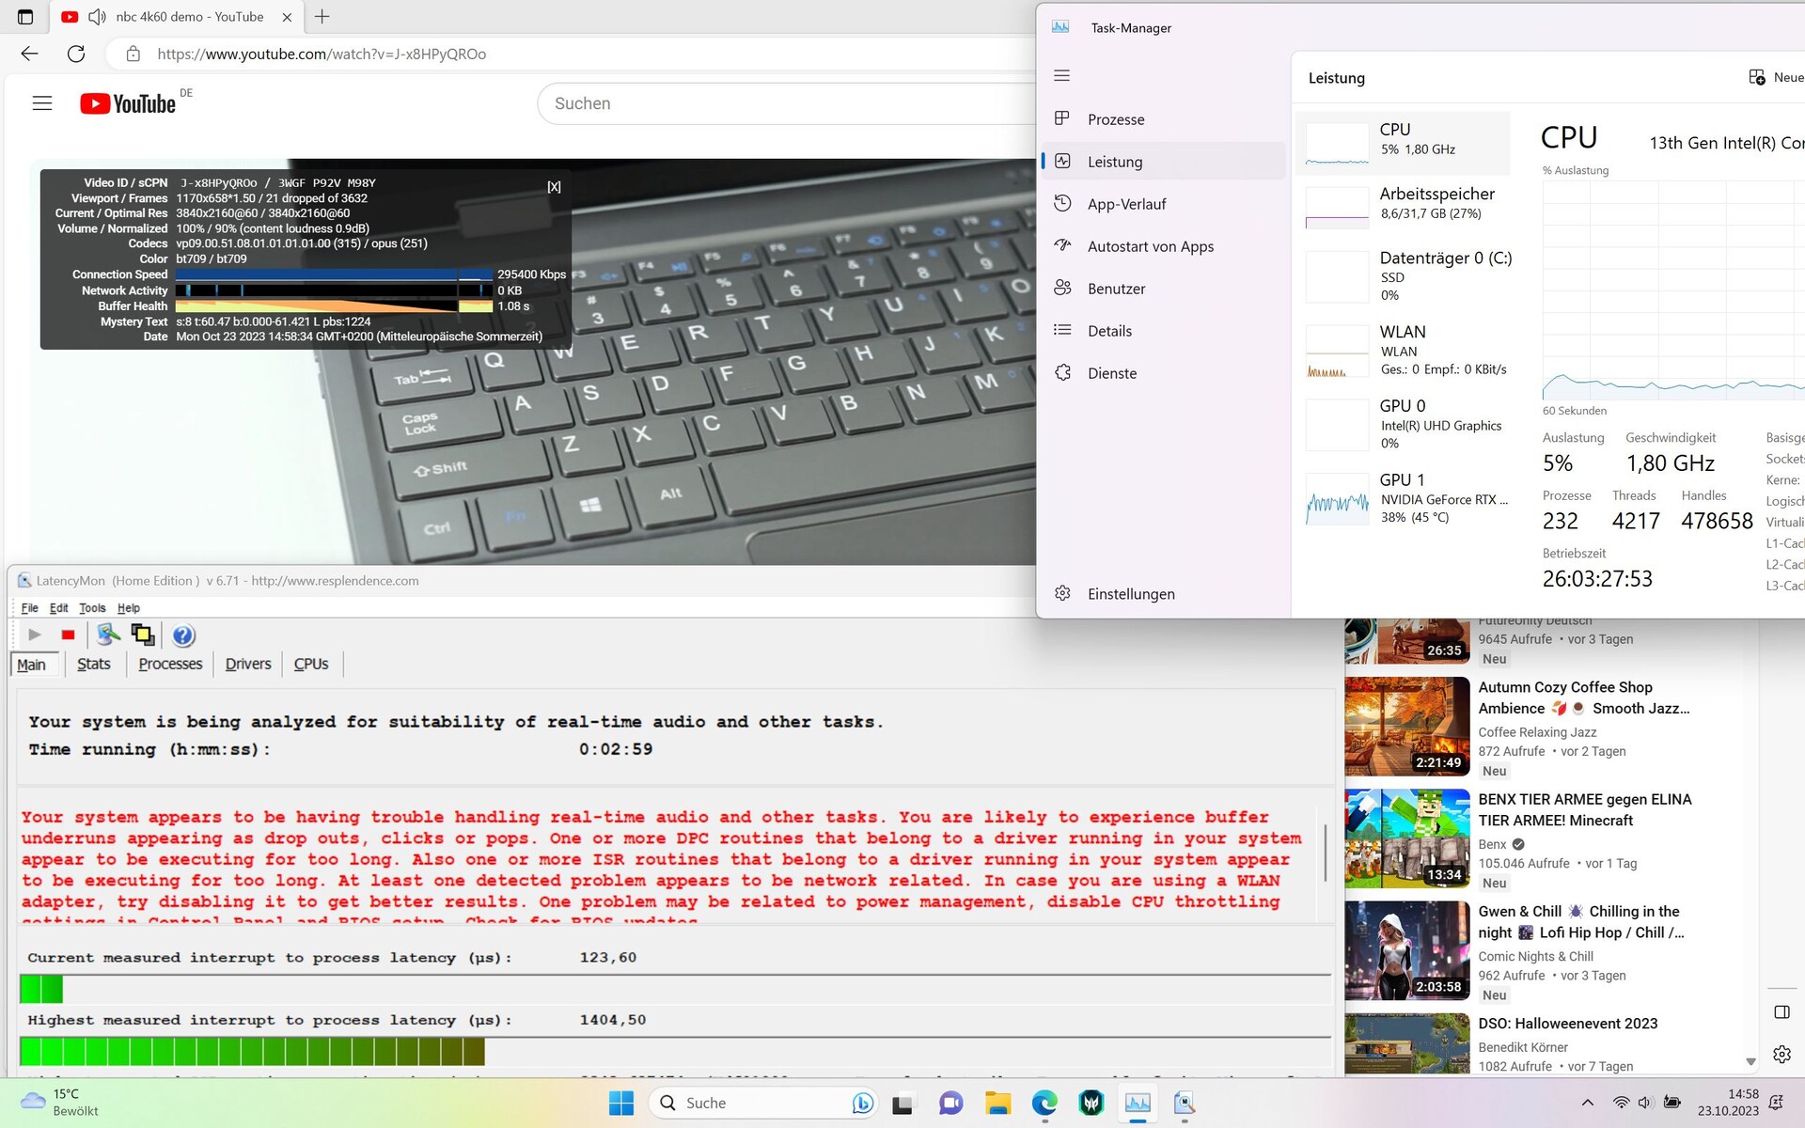Show hidden system tray icons chevron

click(1587, 1103)
